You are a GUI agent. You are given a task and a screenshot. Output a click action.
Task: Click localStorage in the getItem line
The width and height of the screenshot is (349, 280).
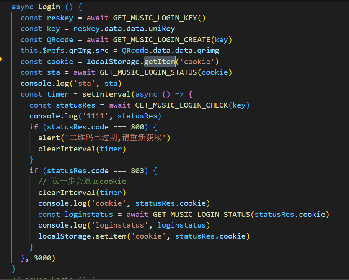113,62
